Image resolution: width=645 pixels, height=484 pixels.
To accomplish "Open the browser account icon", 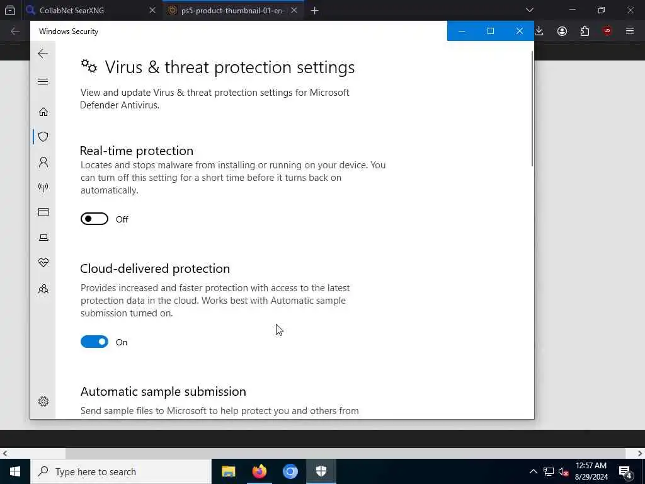I will click(x=562, y=31).
